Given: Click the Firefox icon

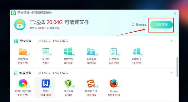Looking at the screenshot, I should click(114, 83).
